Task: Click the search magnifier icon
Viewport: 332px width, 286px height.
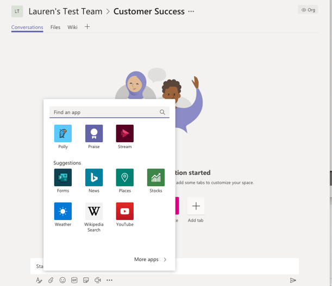Action: pos(162,112)
